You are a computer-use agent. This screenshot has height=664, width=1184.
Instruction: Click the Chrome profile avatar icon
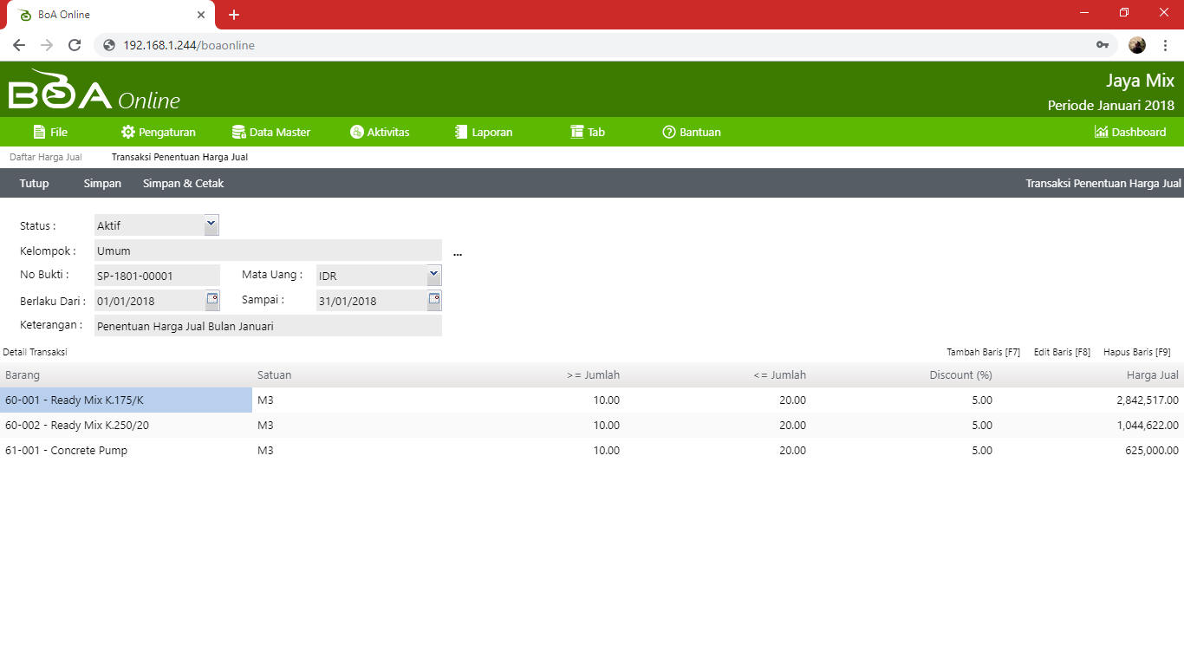point(1137,45)
